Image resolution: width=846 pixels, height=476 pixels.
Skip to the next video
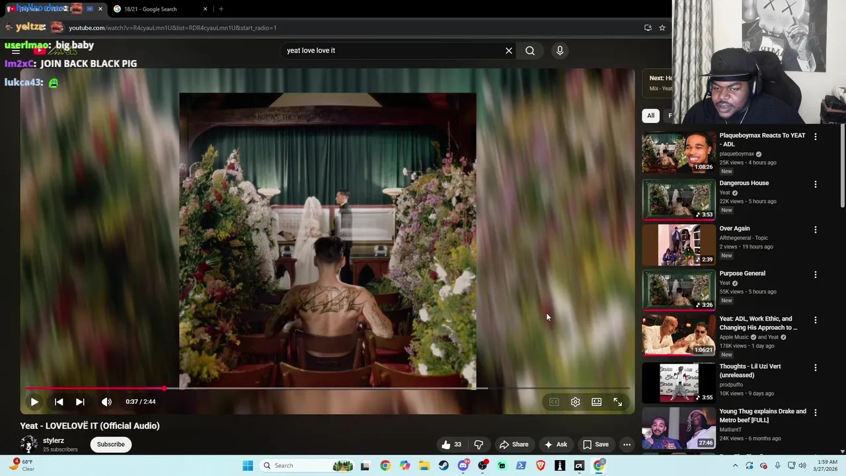tap(80, 401)
